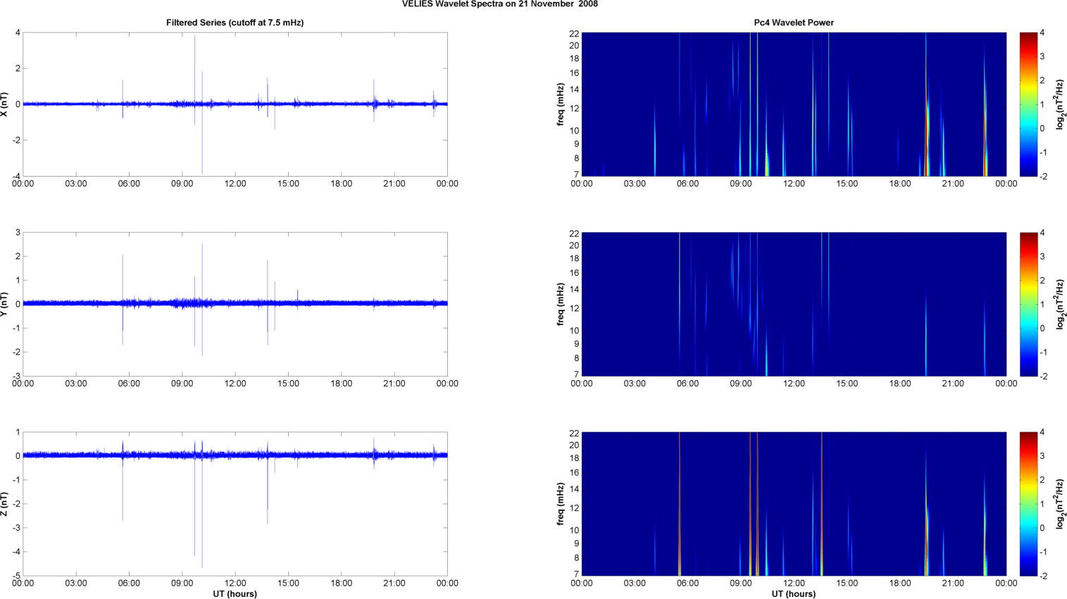Click the 12:00 tick under X series plot
Image resolution: width=1067 pixels, height=599 pixels.
[x=235, y=184]
